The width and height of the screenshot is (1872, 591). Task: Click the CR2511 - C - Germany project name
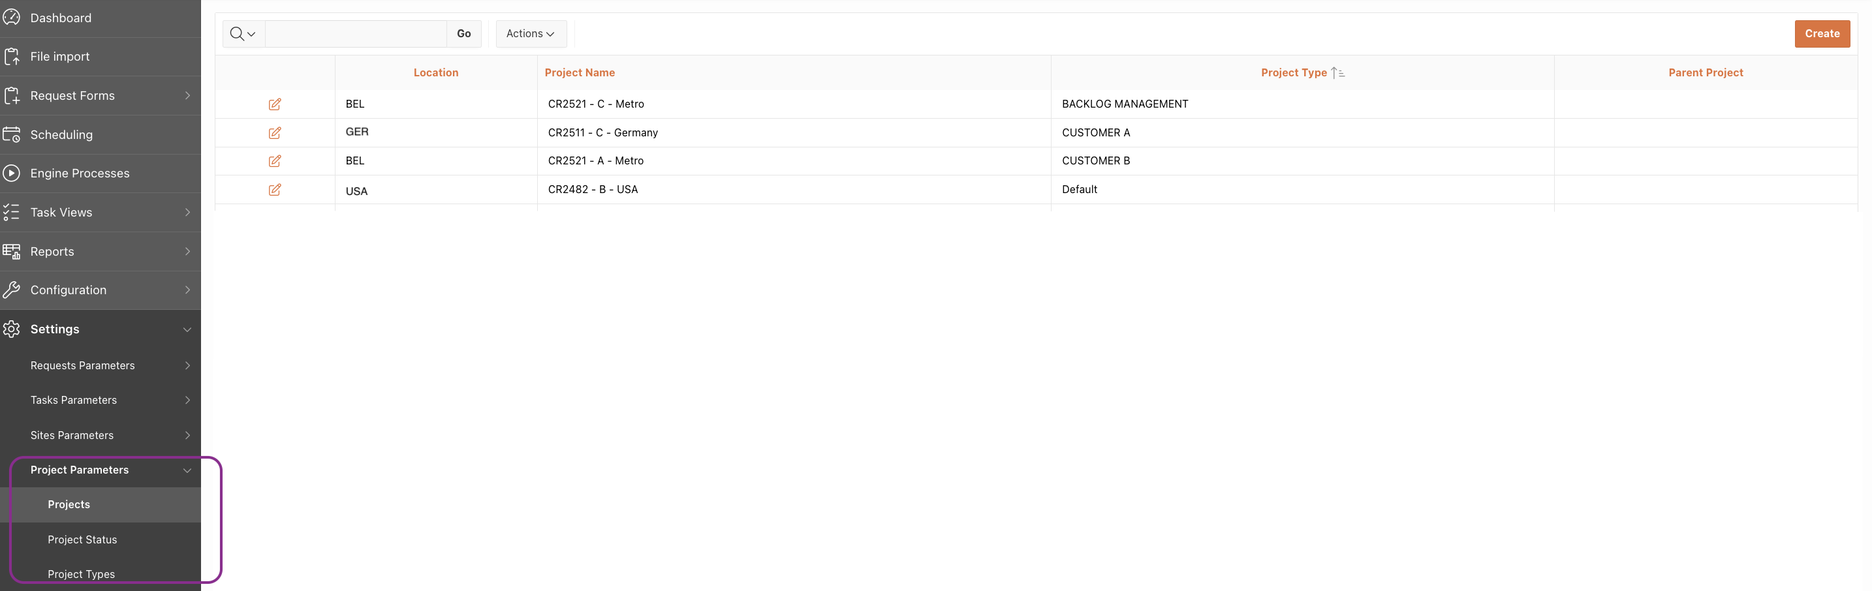click(x=603, y=133)
